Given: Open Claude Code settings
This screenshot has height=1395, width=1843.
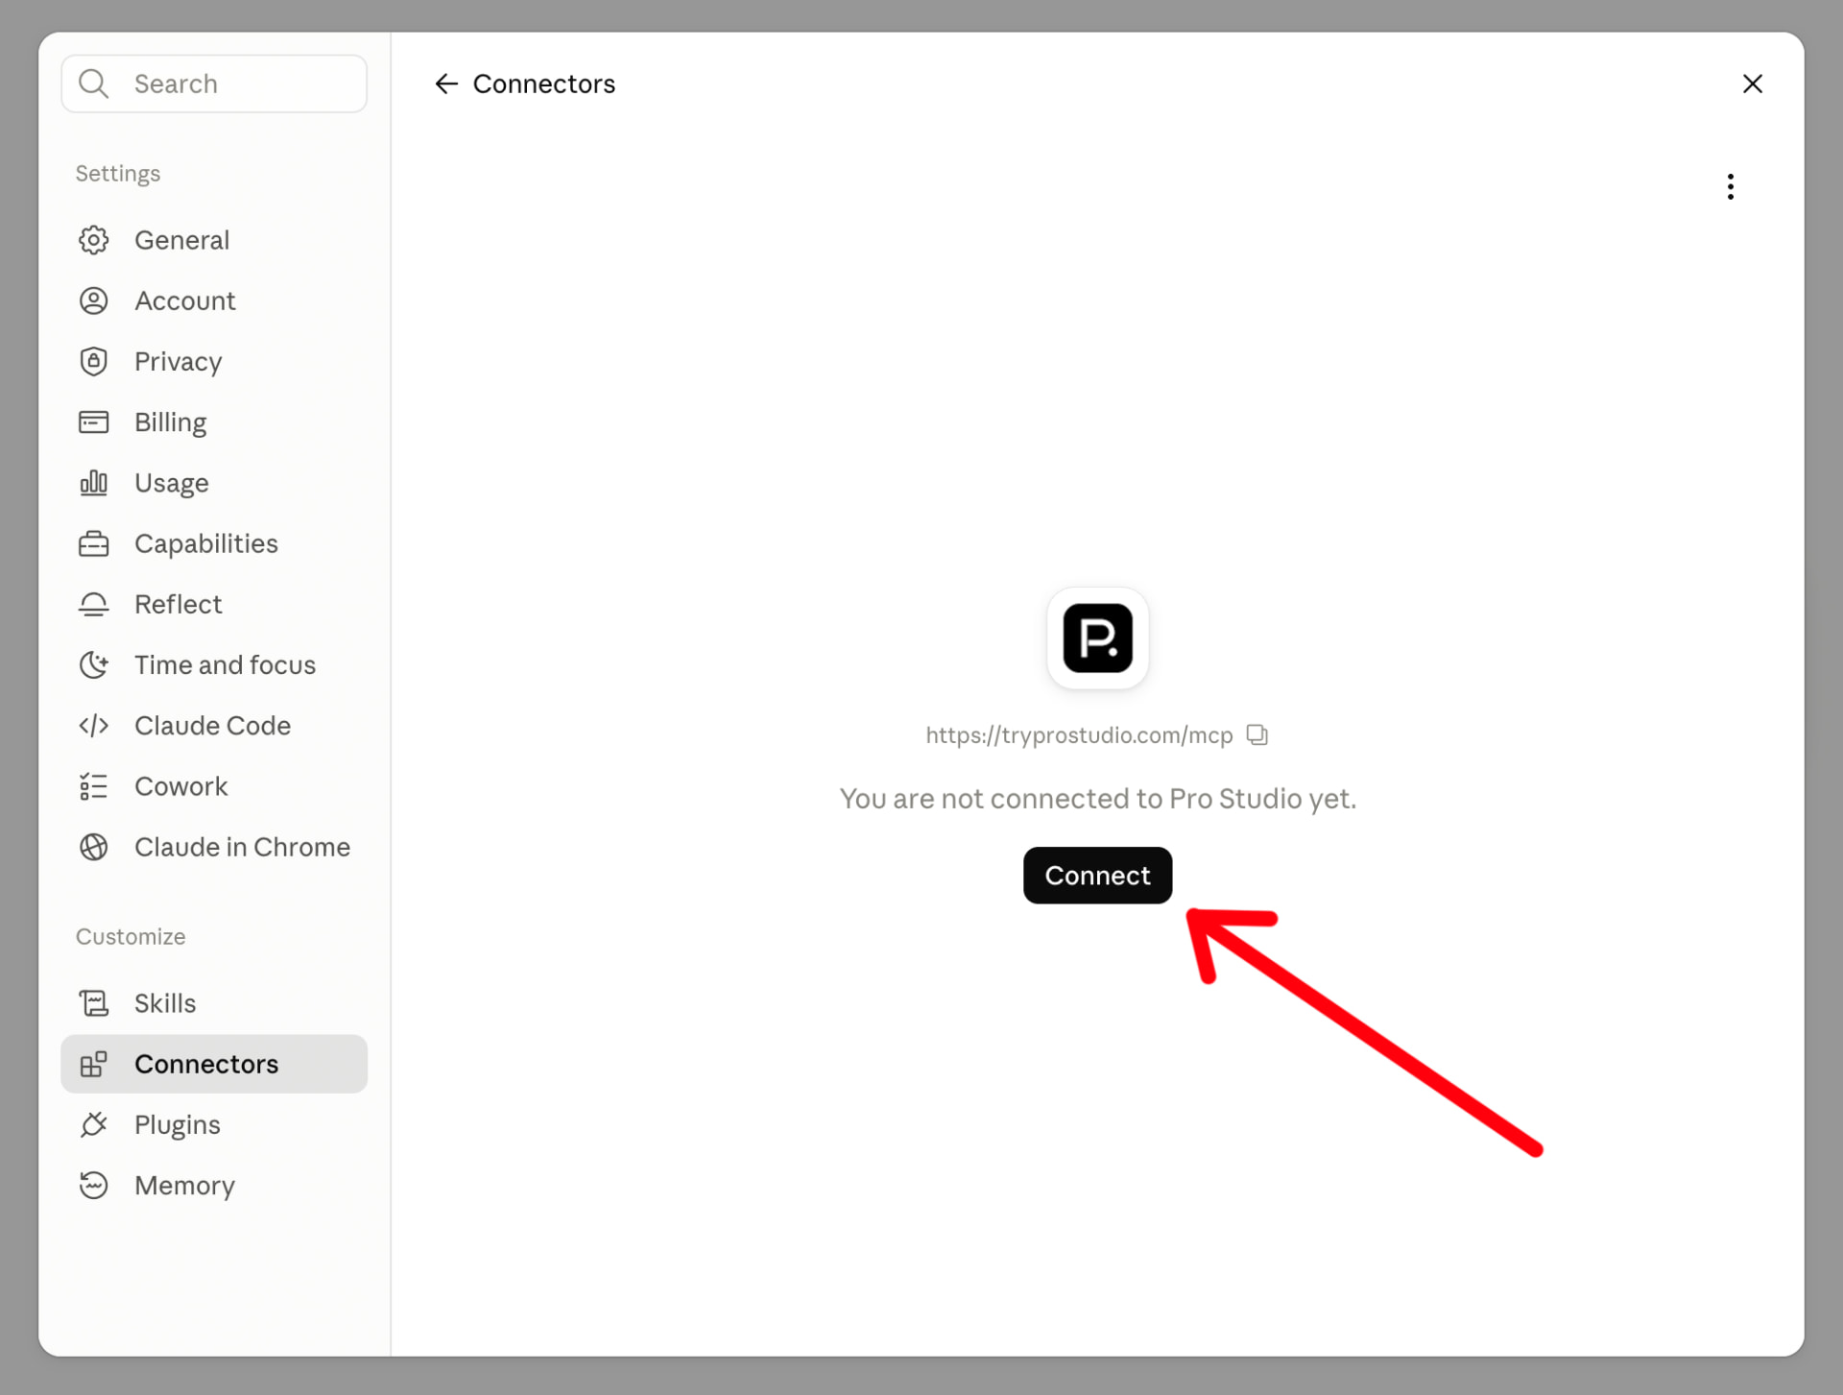Looking at the screenshot, I should click(214, 726).
